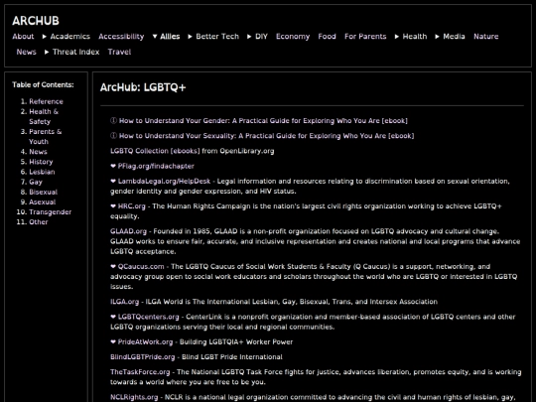Expand the DIY disclosure triangle
536x402 pixels.
tap(249, 37)
